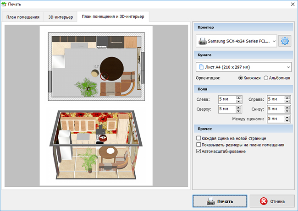Click the app icon in title bar

pos(4,4)
